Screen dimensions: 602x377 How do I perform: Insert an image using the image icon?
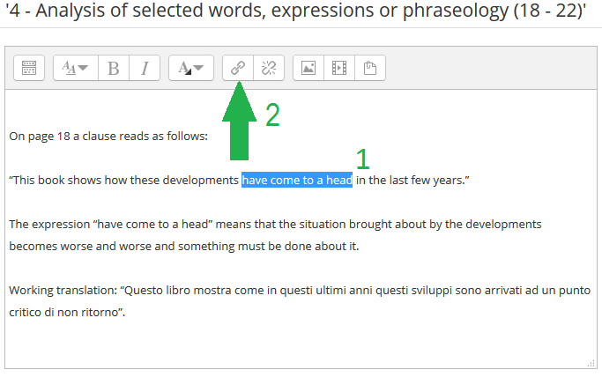pos(308,68)
